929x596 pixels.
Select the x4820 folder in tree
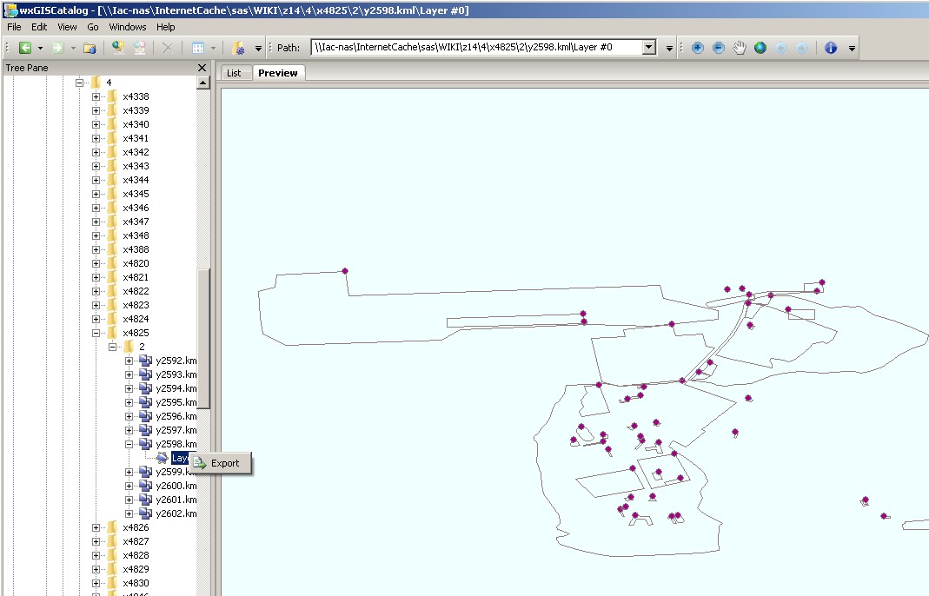click(135, 263)
